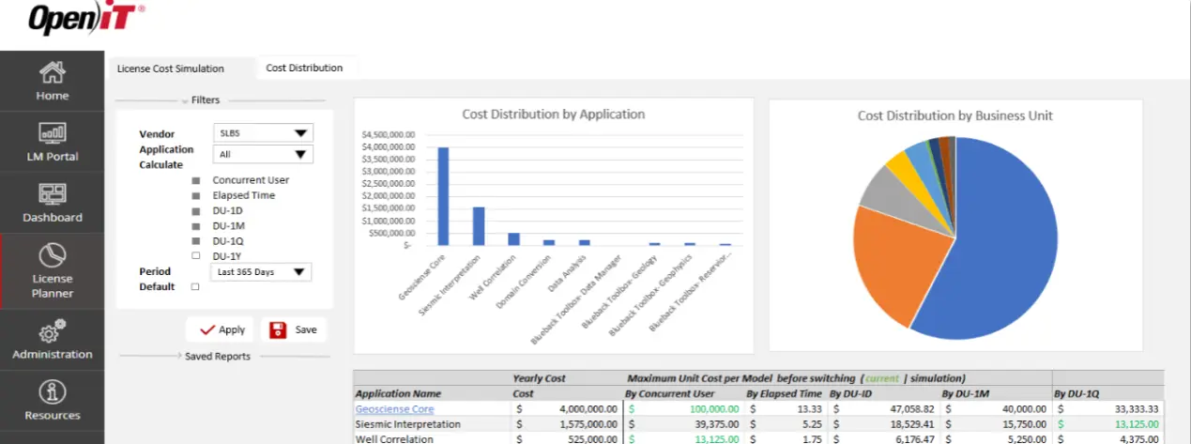The height and width of the screenshot is (444, 1191).
Task: Toggle the DU-1D checkbox
Action: 196,211
